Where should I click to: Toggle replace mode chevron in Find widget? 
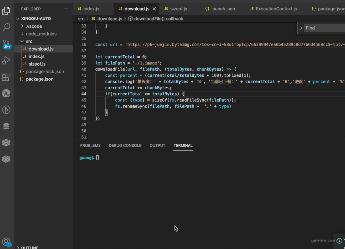[301, 28]
